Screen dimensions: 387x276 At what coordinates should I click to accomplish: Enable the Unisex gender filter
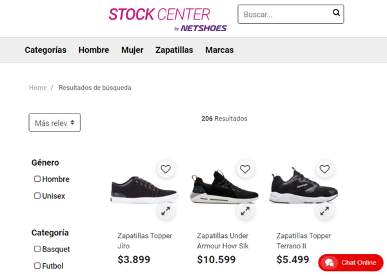click(x=37, y=196)
